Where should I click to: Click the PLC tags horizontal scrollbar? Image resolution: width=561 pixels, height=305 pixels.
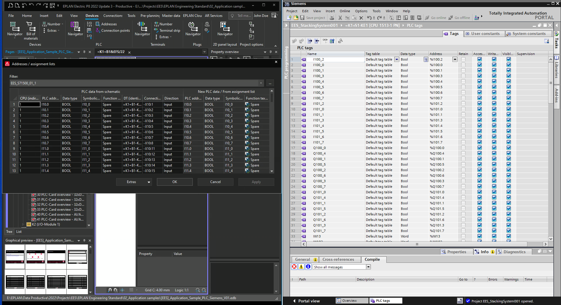pyautogui.click(x=417, y=244)
